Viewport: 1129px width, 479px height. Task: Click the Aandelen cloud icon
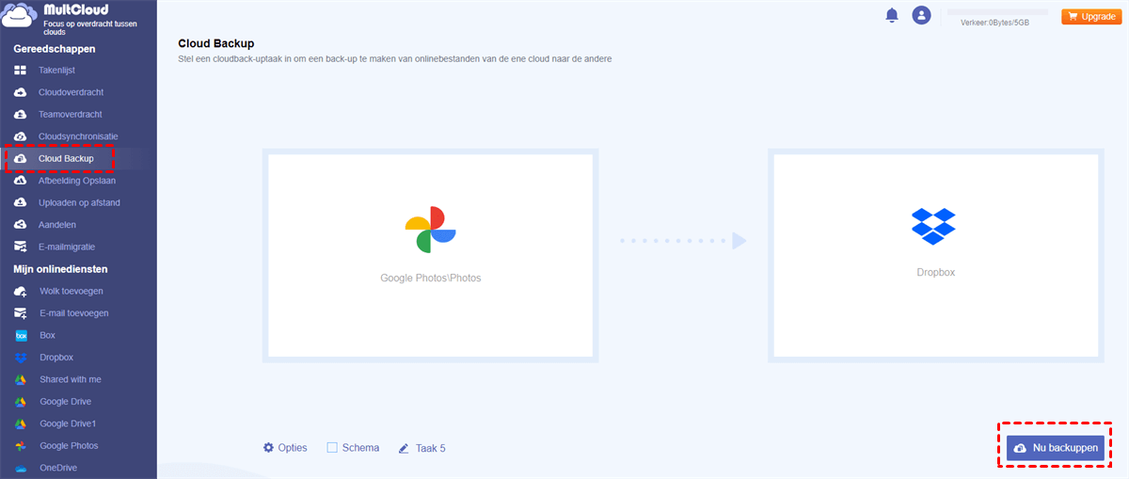point(20,225)
